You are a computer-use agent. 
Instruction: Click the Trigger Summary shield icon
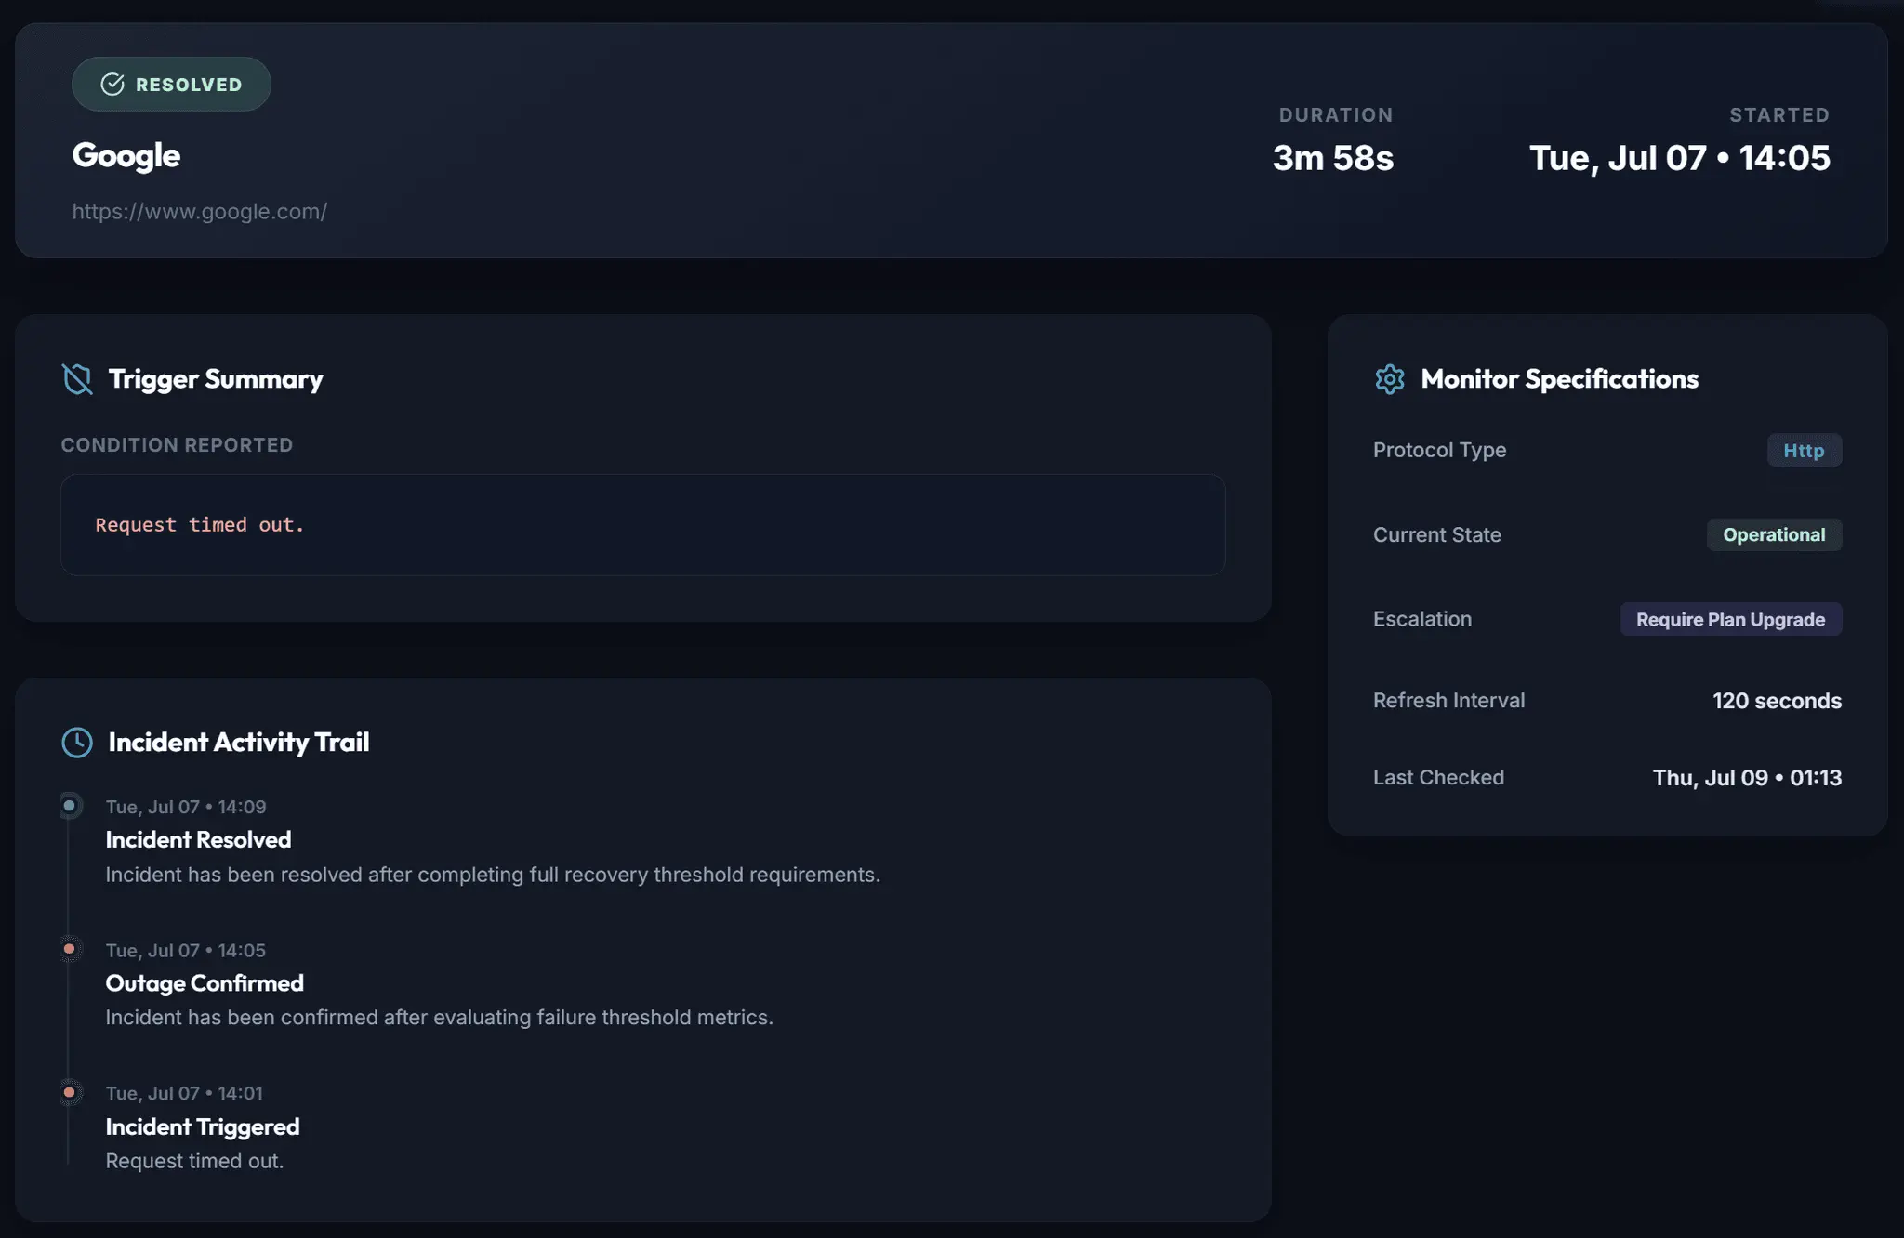(x=77, y=379)
